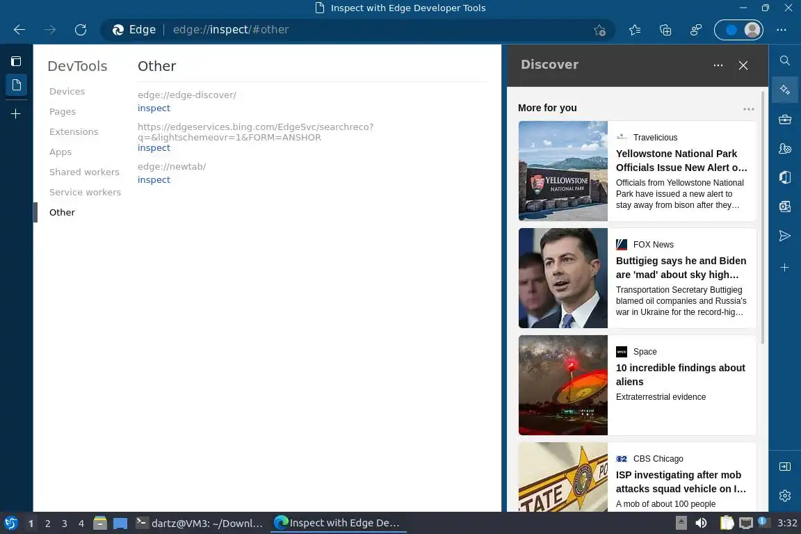Open Microsoft Office icon in sidebar
The image size is (801, 534).
[785, 177]
